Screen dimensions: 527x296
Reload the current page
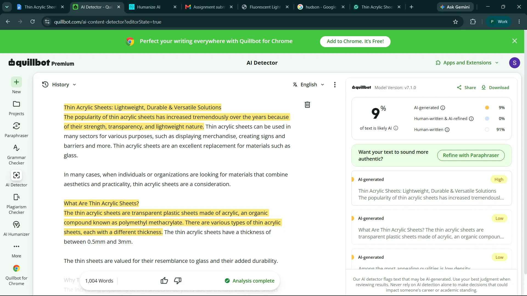tap(32, 22)
